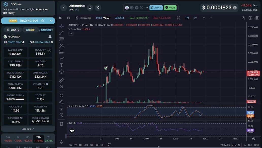Open the object tree layers icon
Image resolution: width=262 pixels, height=148 pixels.
click(x=61, y=142)
